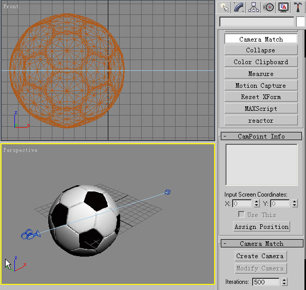Click the Iterations value field
Screen dimensions: 306x290
[x=266, y=282]
